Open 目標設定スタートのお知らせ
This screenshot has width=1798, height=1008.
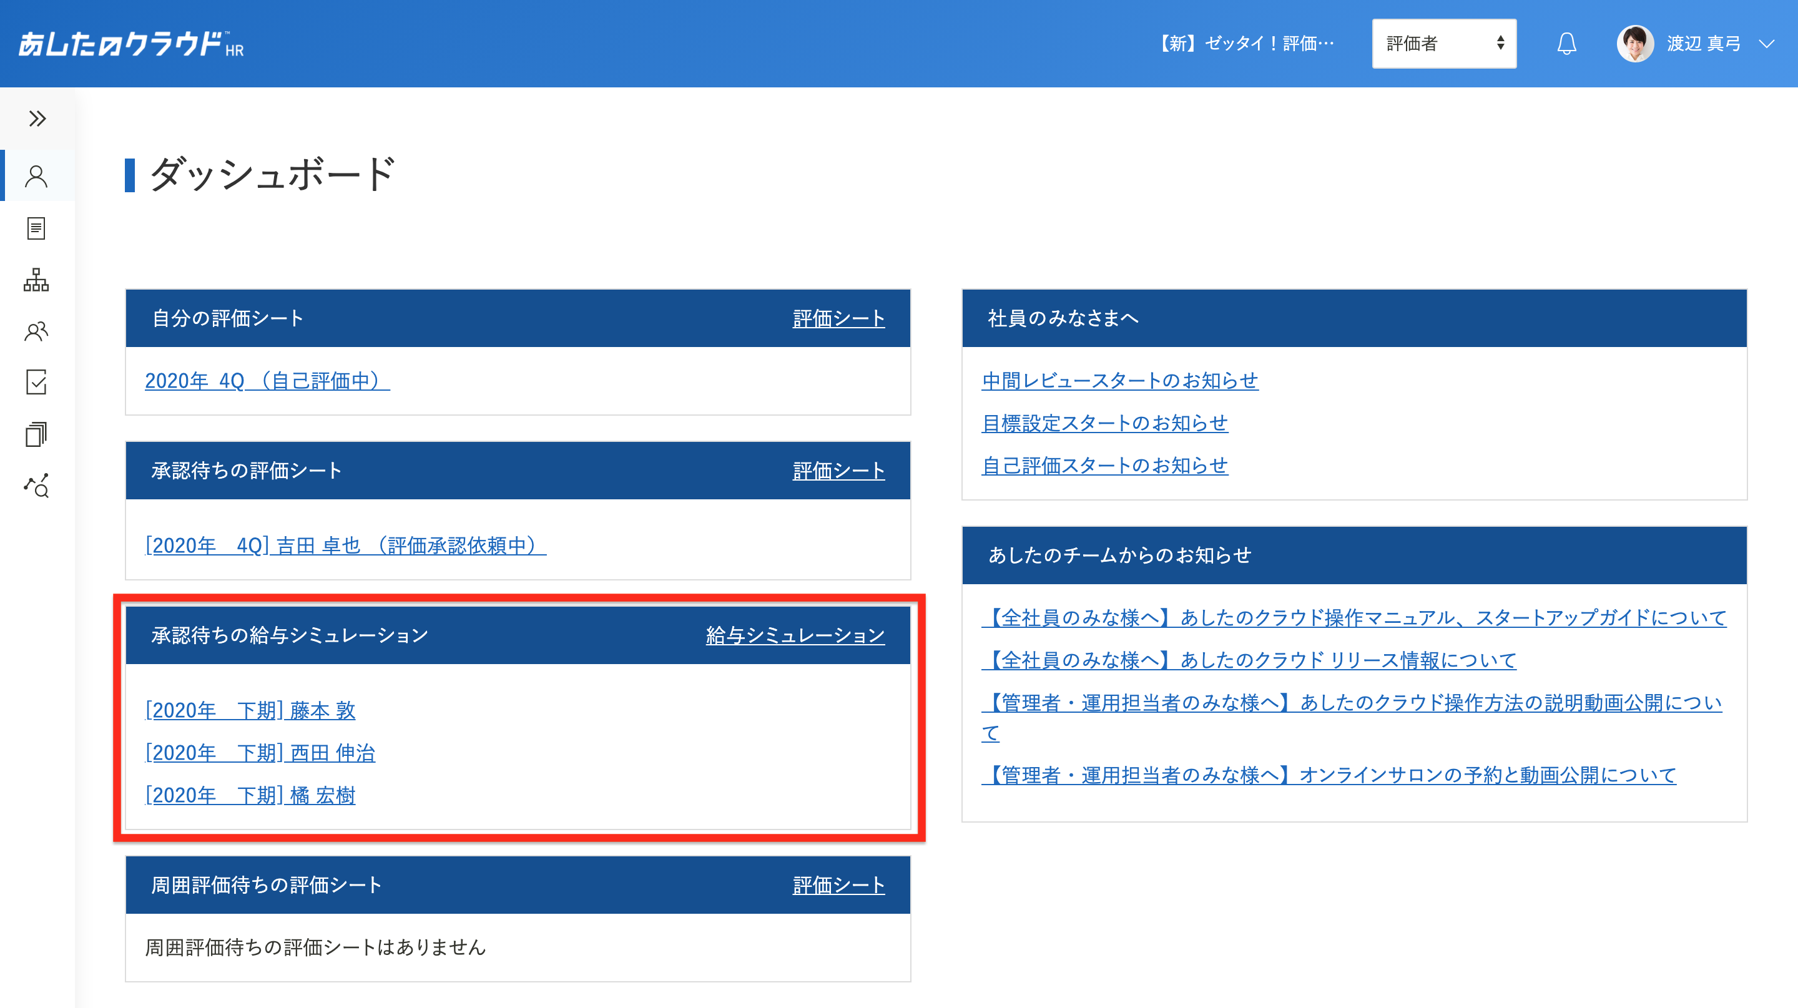tap(1104, 423)
